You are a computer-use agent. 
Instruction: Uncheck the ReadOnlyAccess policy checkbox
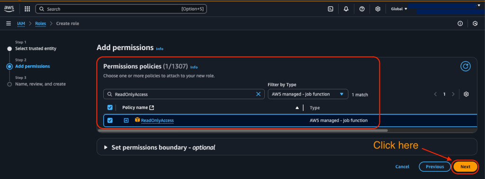tap(110, 120)
